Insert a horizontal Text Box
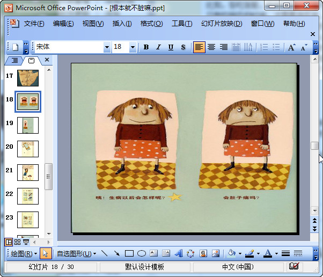The height and width of the screenshot is (277, 323). [153, 253]
